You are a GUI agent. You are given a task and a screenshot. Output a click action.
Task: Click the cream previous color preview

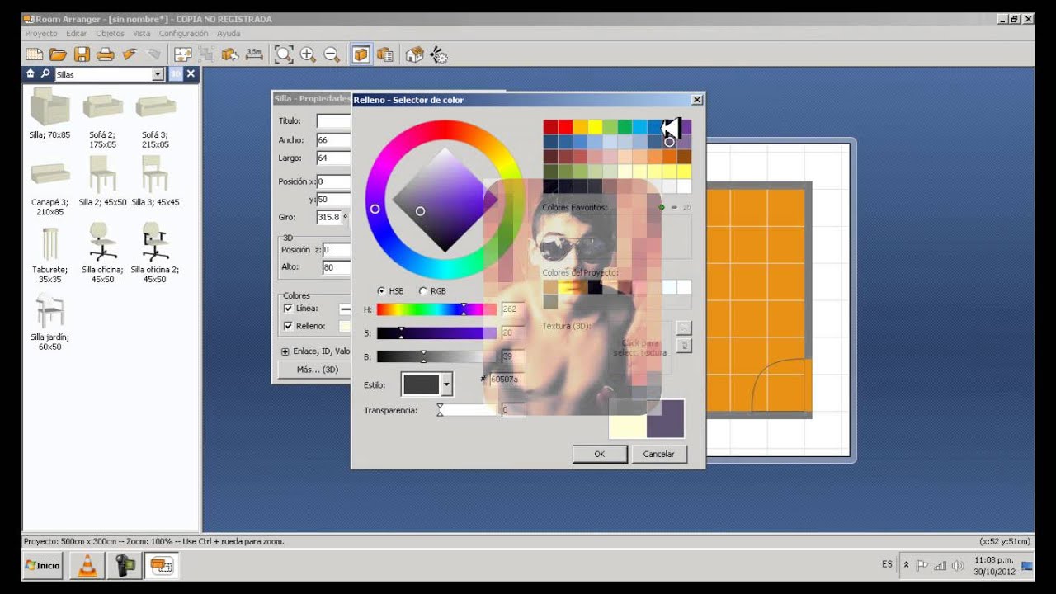pos(628,418)
